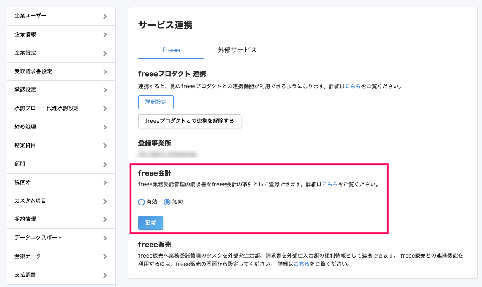Click the chevron beside カスタム項目

click(105, 201)
